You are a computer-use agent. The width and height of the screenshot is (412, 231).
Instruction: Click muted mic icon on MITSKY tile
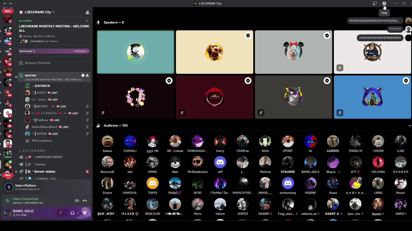pos(340,68)
